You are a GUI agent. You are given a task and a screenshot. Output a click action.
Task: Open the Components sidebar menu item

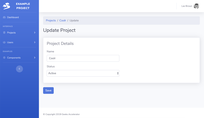pyautogui.click(x=14, y=58)
